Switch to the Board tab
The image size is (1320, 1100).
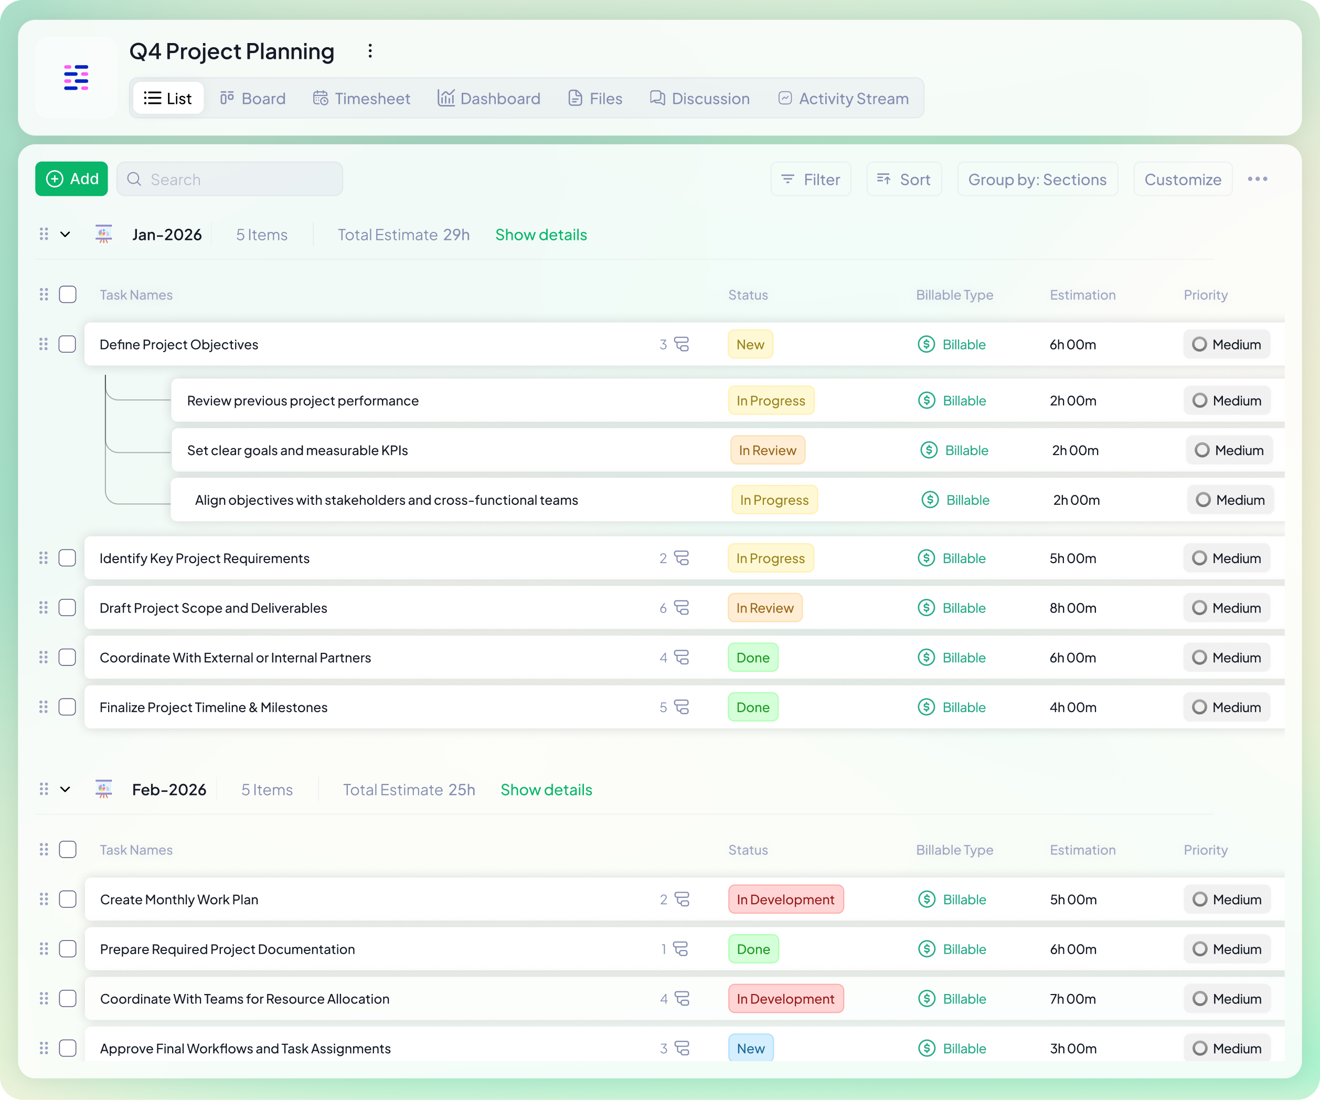(x=253, y=98)
